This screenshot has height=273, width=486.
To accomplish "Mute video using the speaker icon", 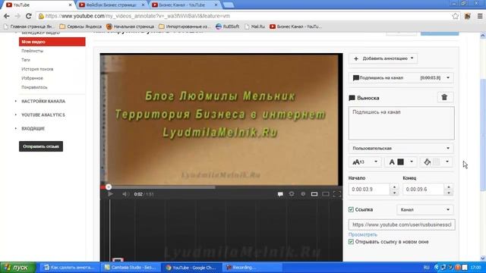I will (x=125, y=194).
